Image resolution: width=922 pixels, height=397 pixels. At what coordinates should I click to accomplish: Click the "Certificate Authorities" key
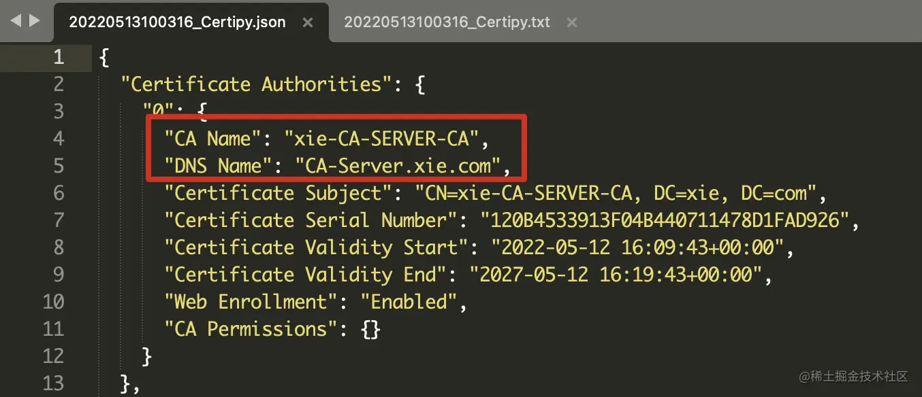point(255,84)
